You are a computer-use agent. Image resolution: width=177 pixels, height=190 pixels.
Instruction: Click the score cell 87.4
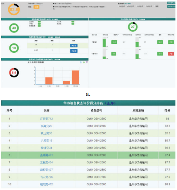(x=167, y=155)
